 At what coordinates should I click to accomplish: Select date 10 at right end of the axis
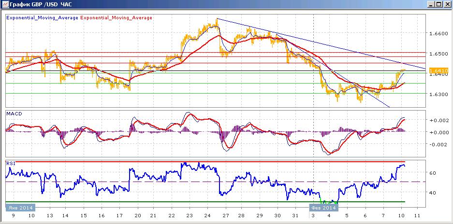pyautogui.click(x=401, y=216)
